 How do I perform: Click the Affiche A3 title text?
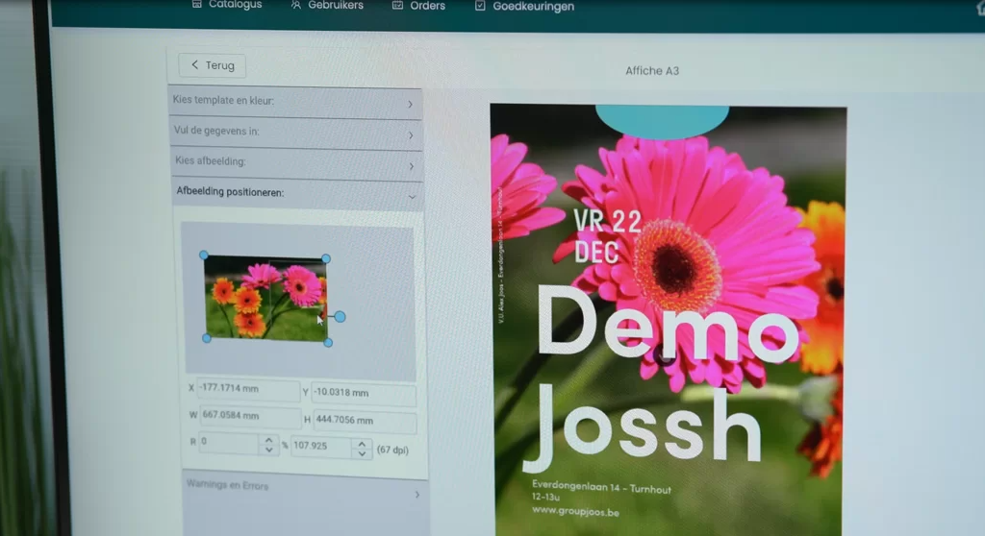point(652,71)
